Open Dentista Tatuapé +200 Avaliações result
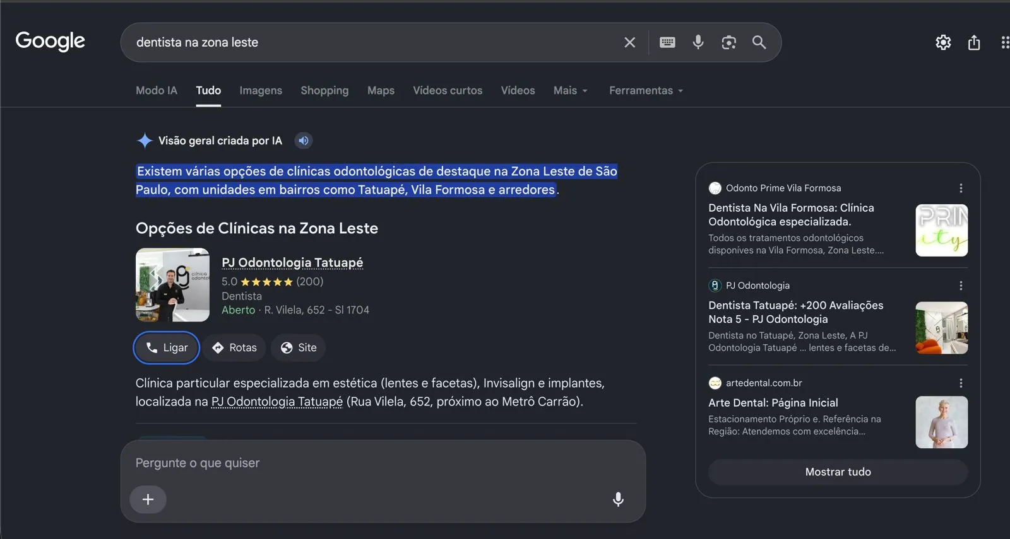 pos(796,312)
